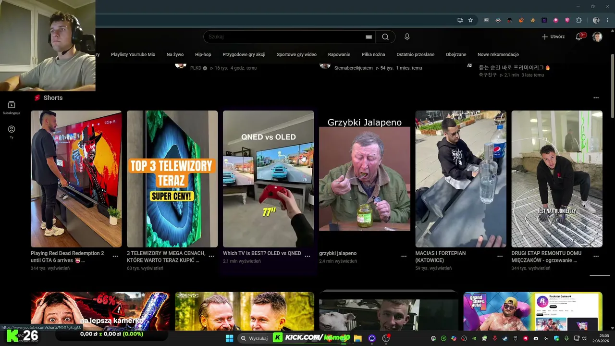
Task: Play the QNED vs OLED short thumbnail
Action: pos(268,179)
